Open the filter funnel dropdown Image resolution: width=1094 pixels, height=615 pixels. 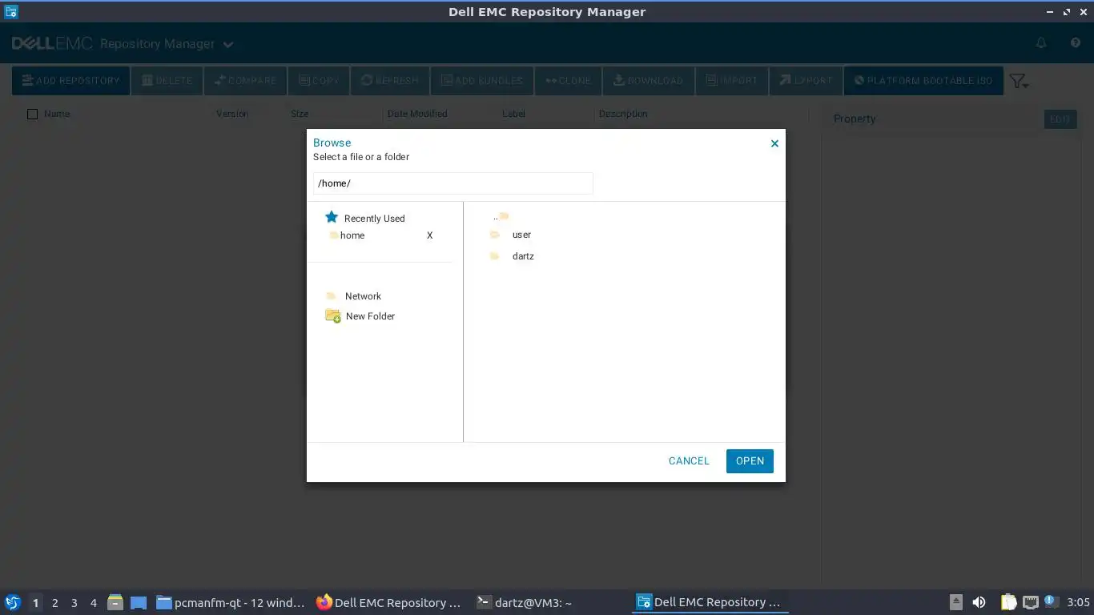click(x=1019, y=81)
